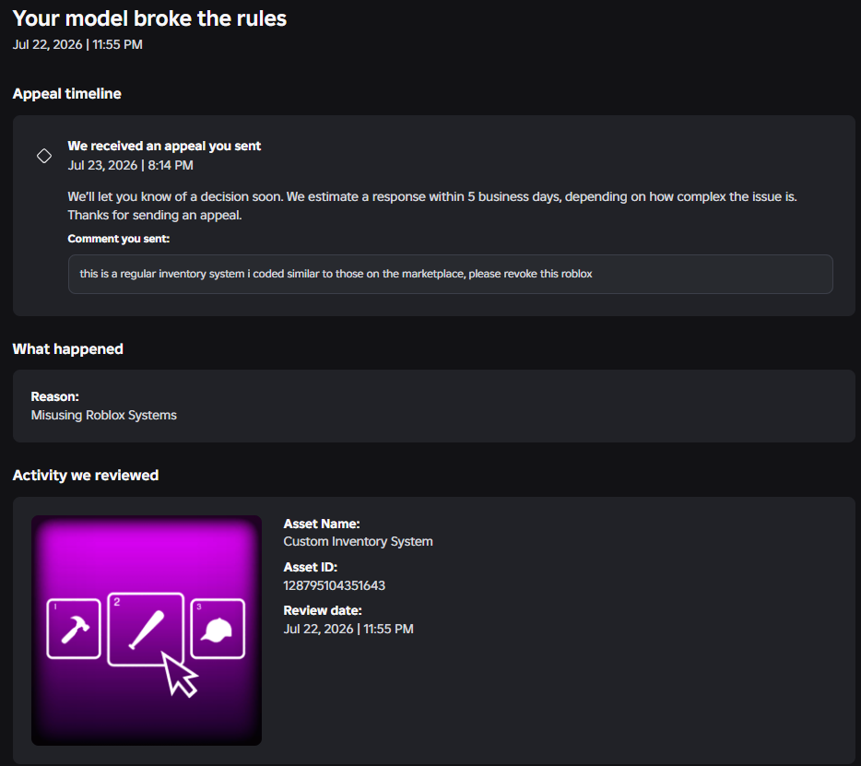861x766 pixels.
Task: Click the hammer icon in the asset thumbnail
Action: pos(76,630)
